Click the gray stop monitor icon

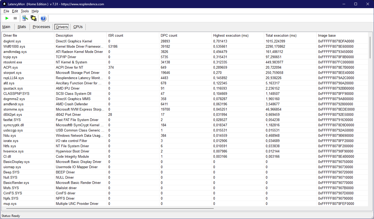coord(15,18)
